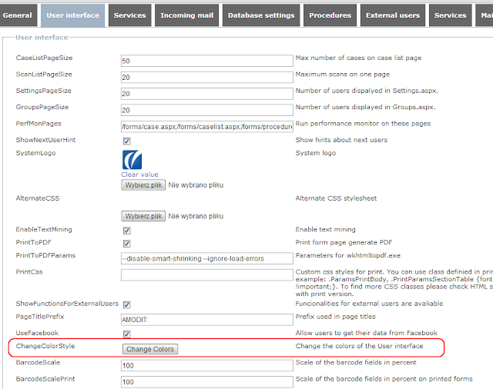Screen dimensions: 493x389
Task: Click the 'User interface' section heading
Action: [42, 38]
